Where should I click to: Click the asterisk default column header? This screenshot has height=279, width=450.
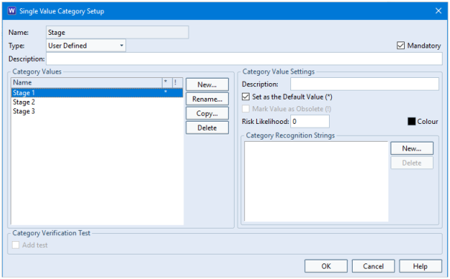167,82
